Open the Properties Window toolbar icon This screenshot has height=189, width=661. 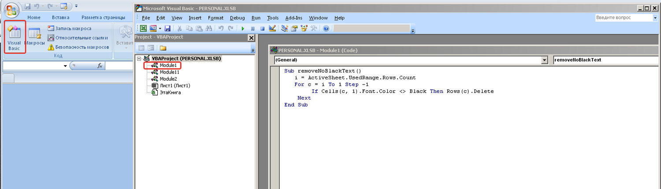tap(294, 28)
